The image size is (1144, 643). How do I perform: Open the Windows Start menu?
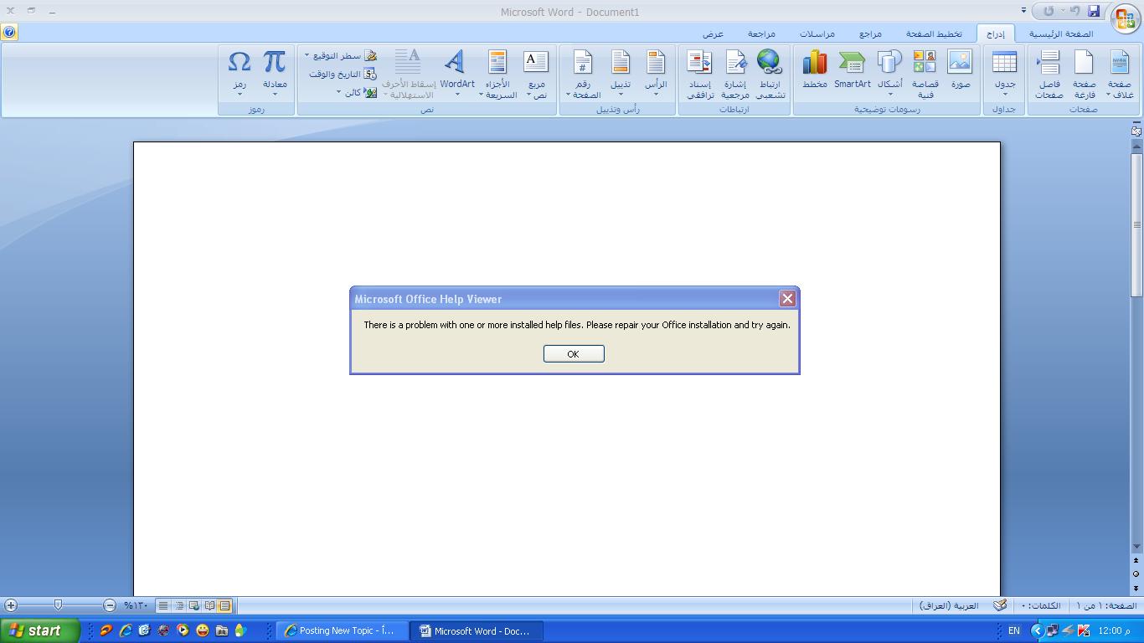[x=39, y=630]
